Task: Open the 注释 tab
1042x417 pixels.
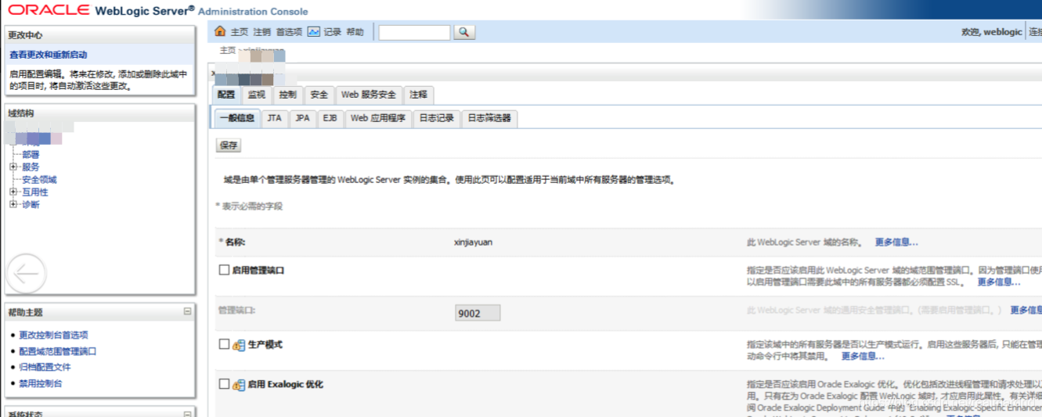Action: point(419,95)
